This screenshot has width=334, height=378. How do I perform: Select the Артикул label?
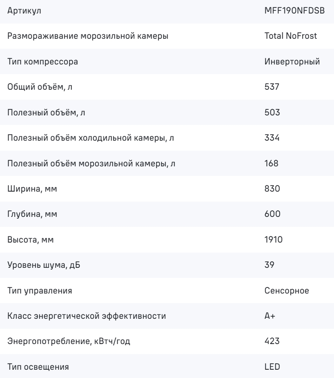(x=24, y=11)
